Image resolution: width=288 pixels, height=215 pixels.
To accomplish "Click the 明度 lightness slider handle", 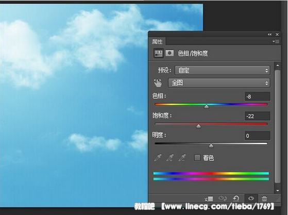I will [x=211, y=145].
